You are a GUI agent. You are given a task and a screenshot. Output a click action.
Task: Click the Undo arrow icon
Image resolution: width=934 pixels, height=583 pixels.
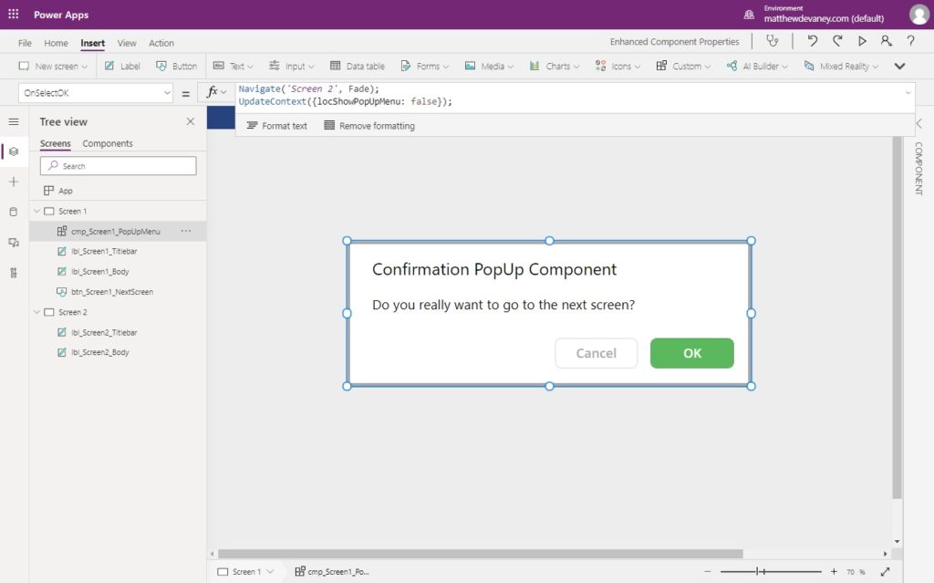pos(812,41)
